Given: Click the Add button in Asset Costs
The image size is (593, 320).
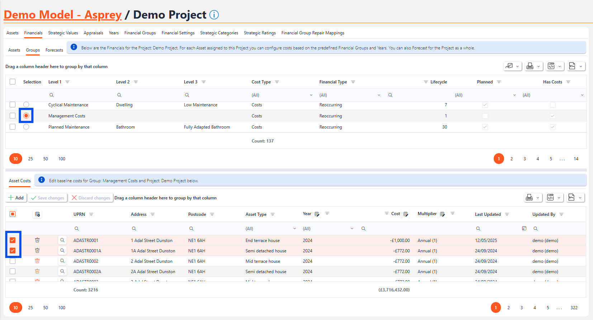Looking at the screenshot, I should click(16, 198).
